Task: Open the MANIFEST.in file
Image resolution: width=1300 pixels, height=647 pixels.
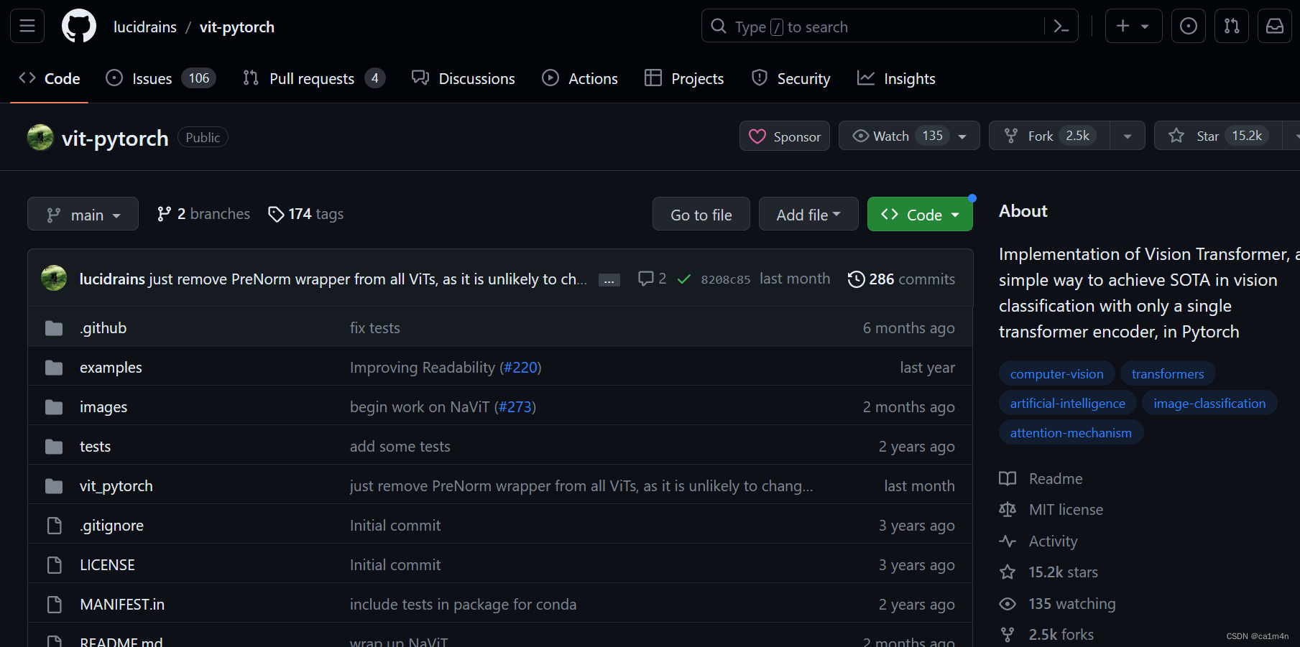Action: coord(122,605)
